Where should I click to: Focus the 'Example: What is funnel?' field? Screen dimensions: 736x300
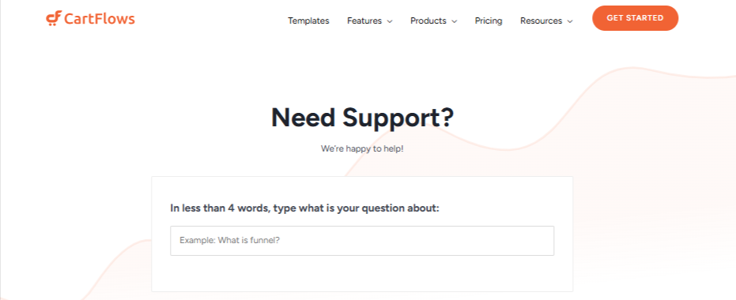[362, 241]
